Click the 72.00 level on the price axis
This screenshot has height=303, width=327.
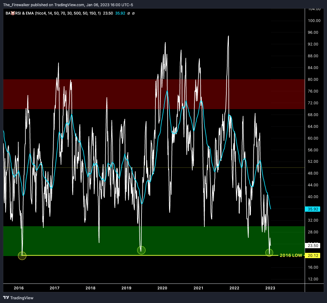coord(313,103)
